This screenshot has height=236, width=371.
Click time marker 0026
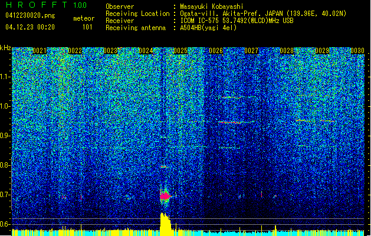tap(216, 51)
